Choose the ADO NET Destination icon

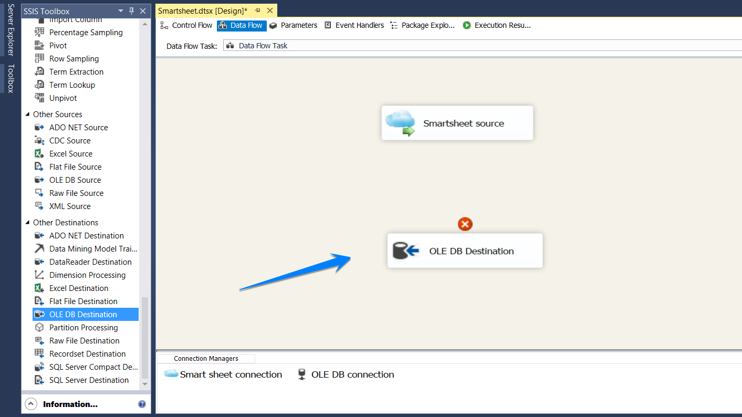pos(39,235)
